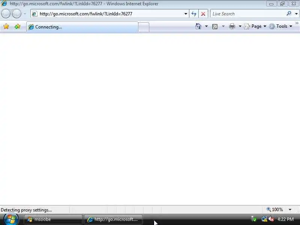Click the Print icon
Viewport: 300px width, 225px height.
point(232,26)
